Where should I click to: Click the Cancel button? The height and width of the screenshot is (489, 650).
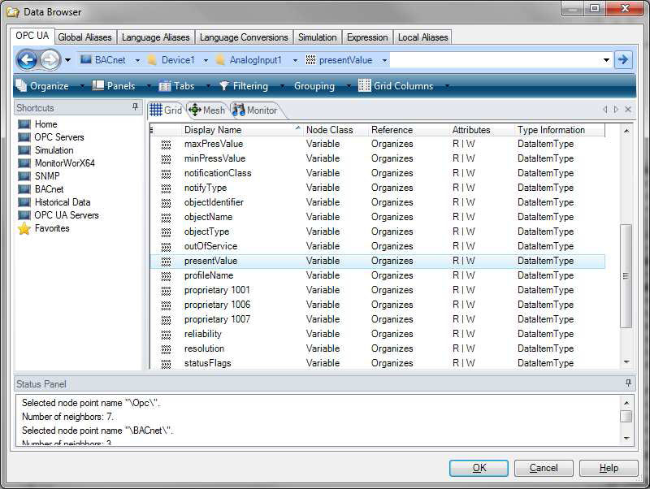pyautogui.click(x=544, y=468)
